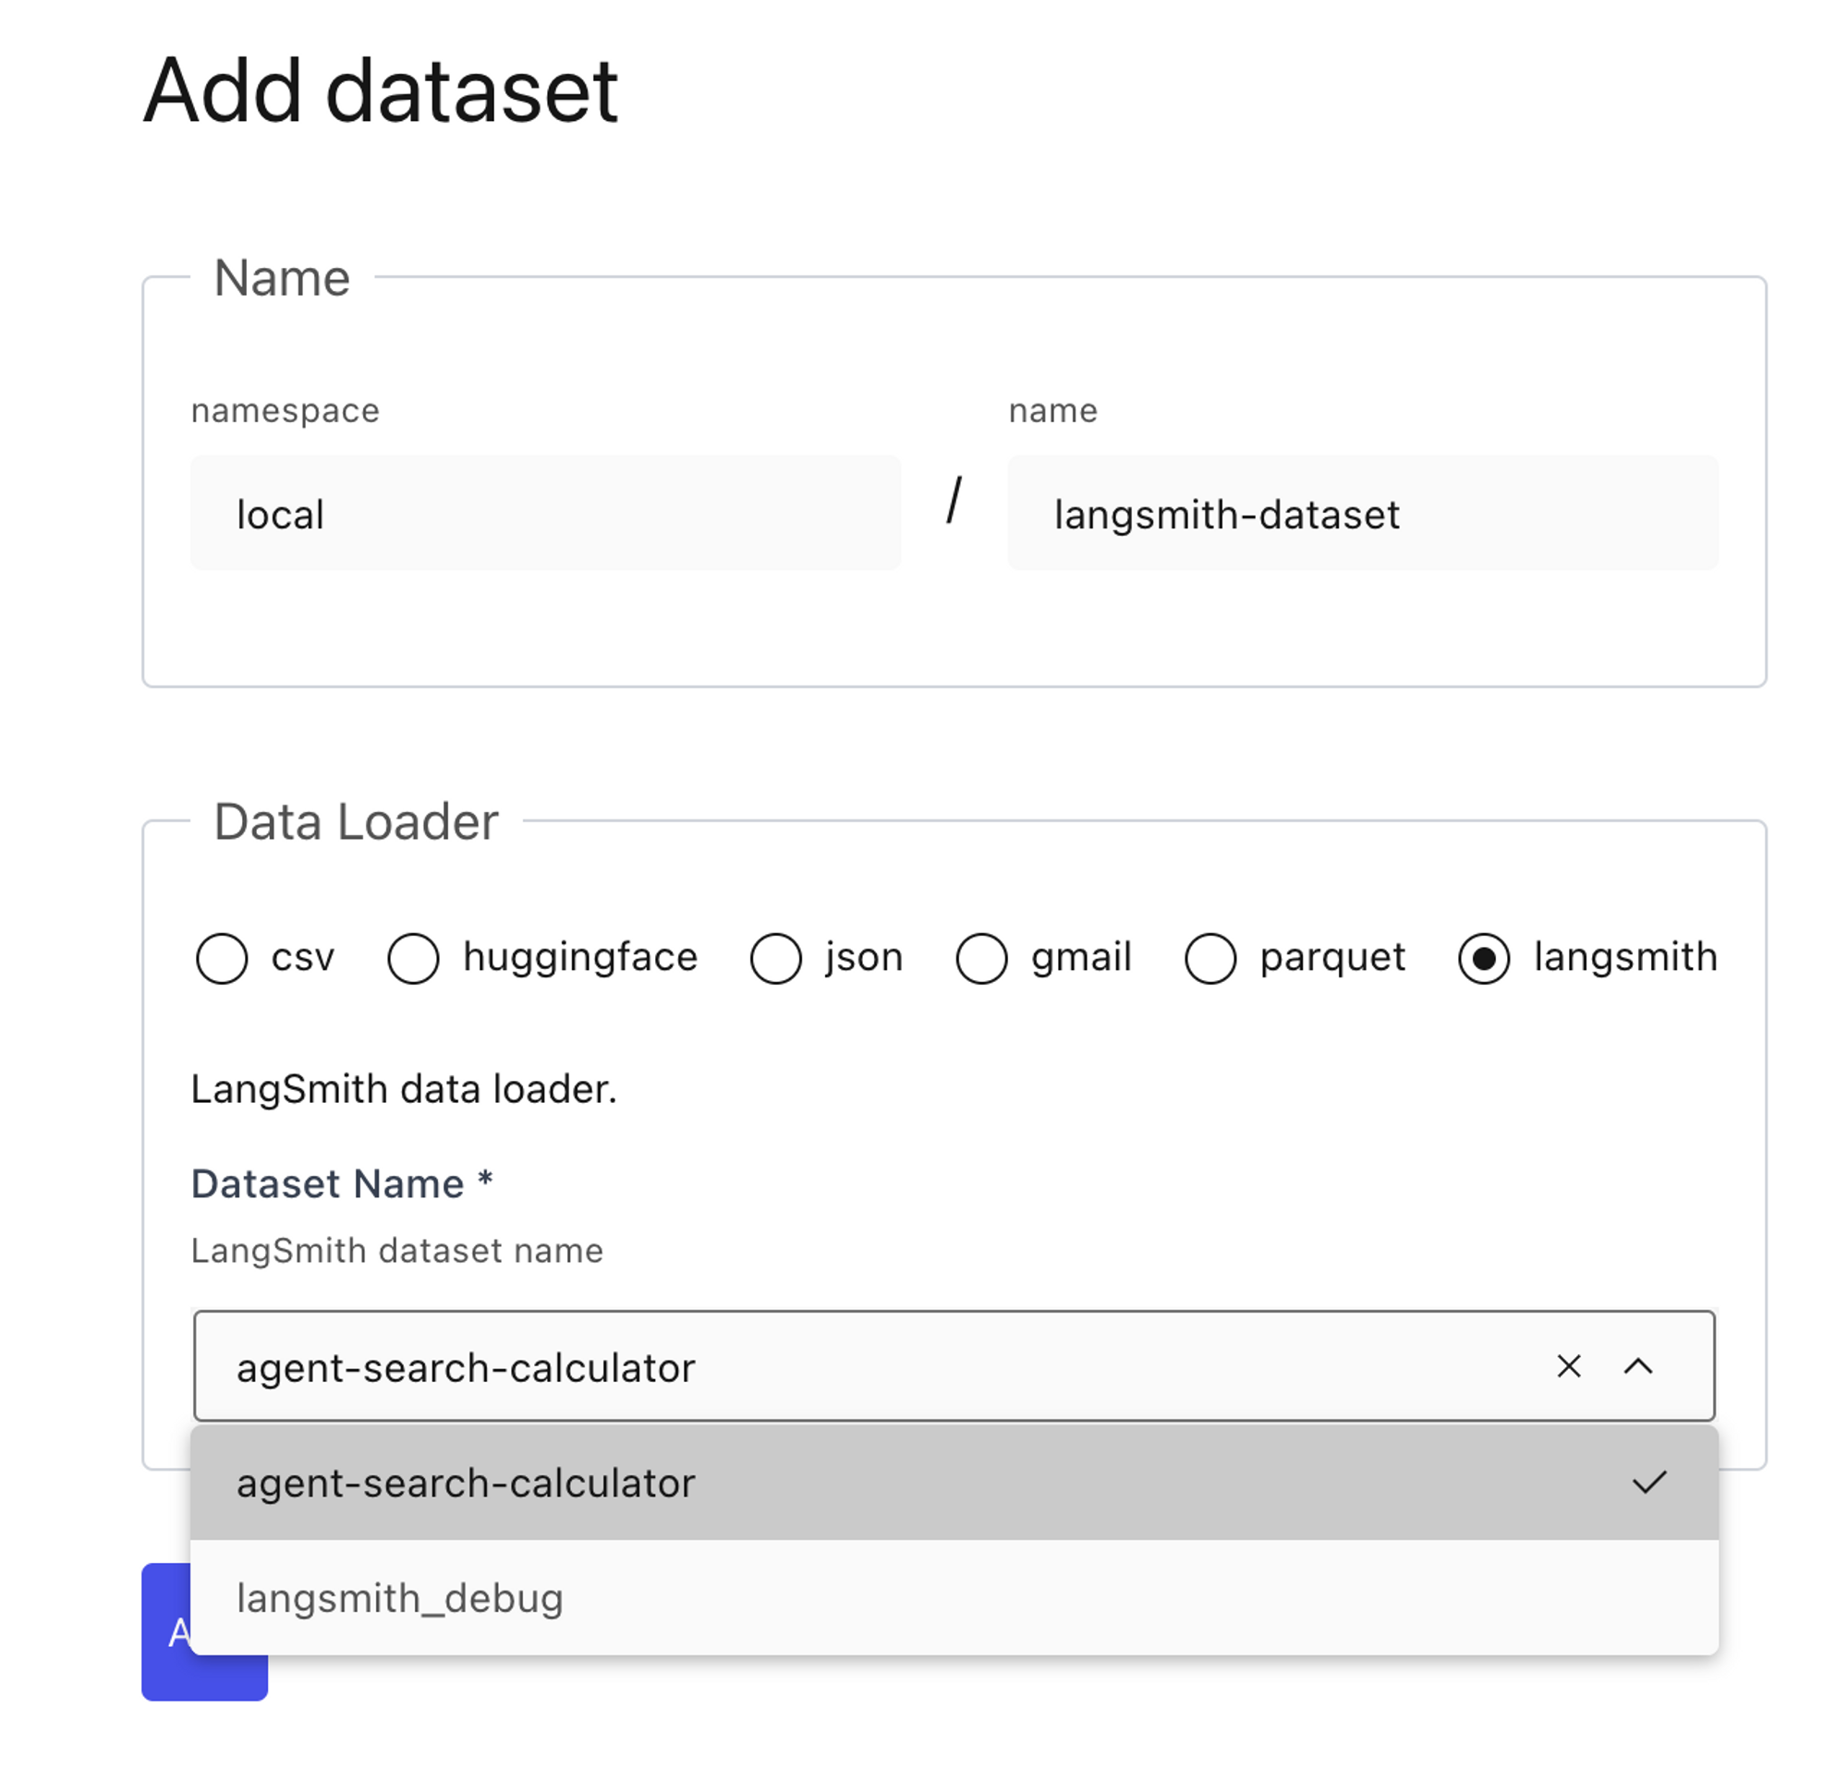Clear the selected dataset with the X icon
The image size is (1848, 1781).
point(1568,1366)
